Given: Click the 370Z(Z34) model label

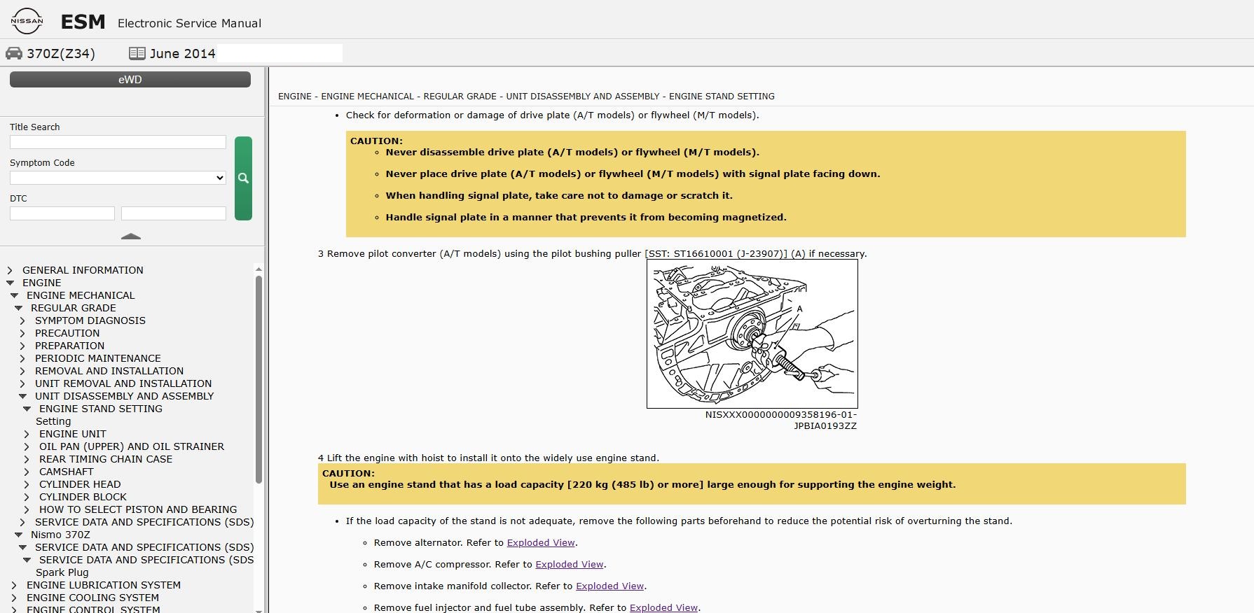Looking at the screenshot, I should point(61,54).
